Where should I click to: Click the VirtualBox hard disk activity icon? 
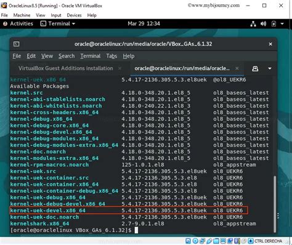pyautogui.click(x=188, y=241)
